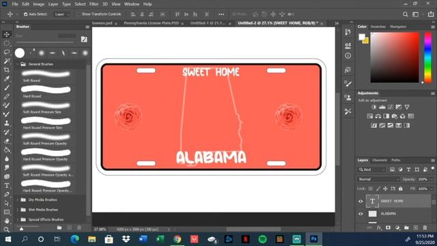
Task: Click the hue spectrum slider
Action: click(428, 57)
